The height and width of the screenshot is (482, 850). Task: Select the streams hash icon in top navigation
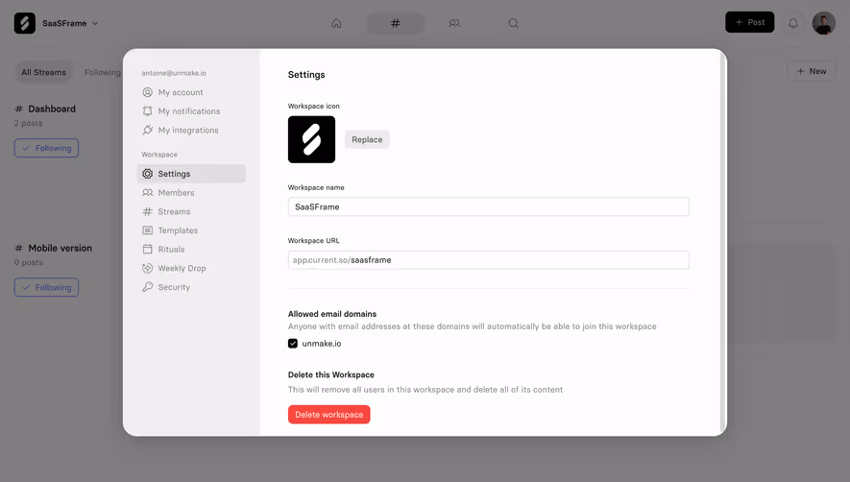point(396,23)
